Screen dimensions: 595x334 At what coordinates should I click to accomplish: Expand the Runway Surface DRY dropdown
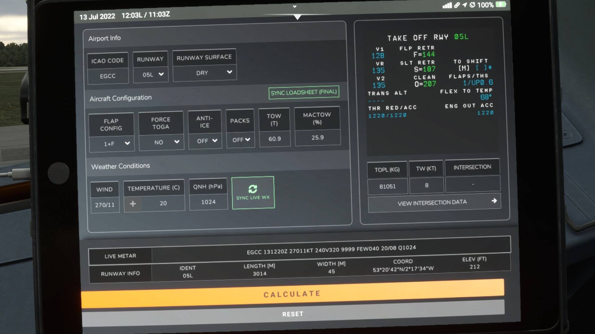point(205,73)
